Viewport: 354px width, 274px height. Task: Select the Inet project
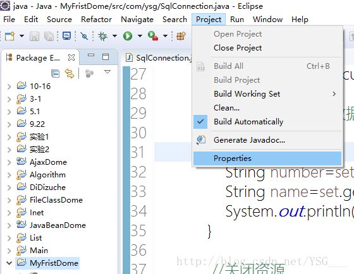click(37, 212)
